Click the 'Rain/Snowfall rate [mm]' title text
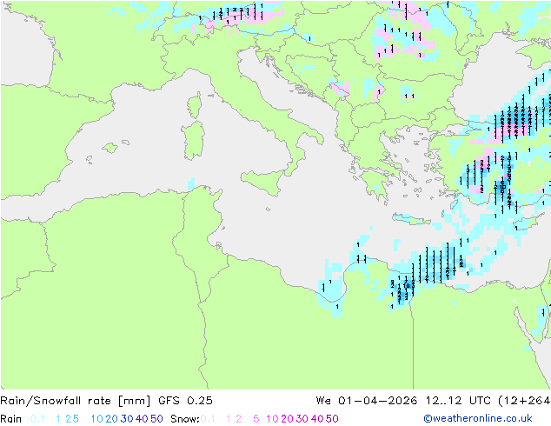 click(x=76, y=401)
